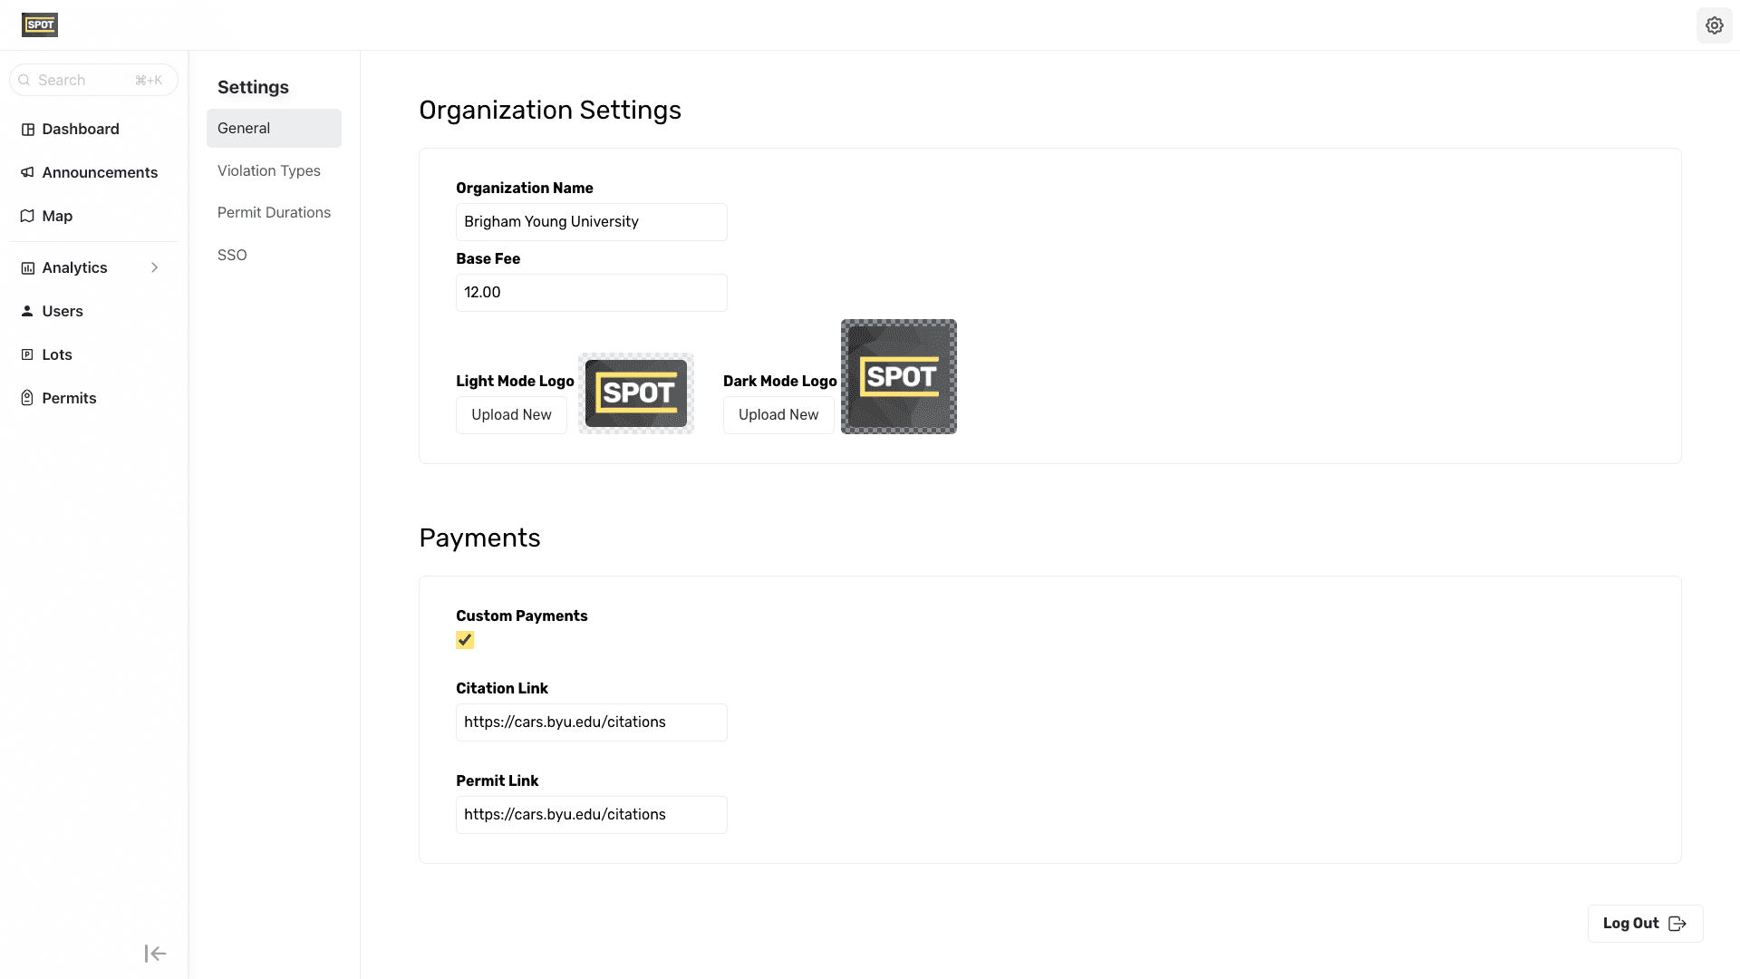Switch to Violation Types settings tab
Screen dimensions: 1740x979
tap(269, 170)
